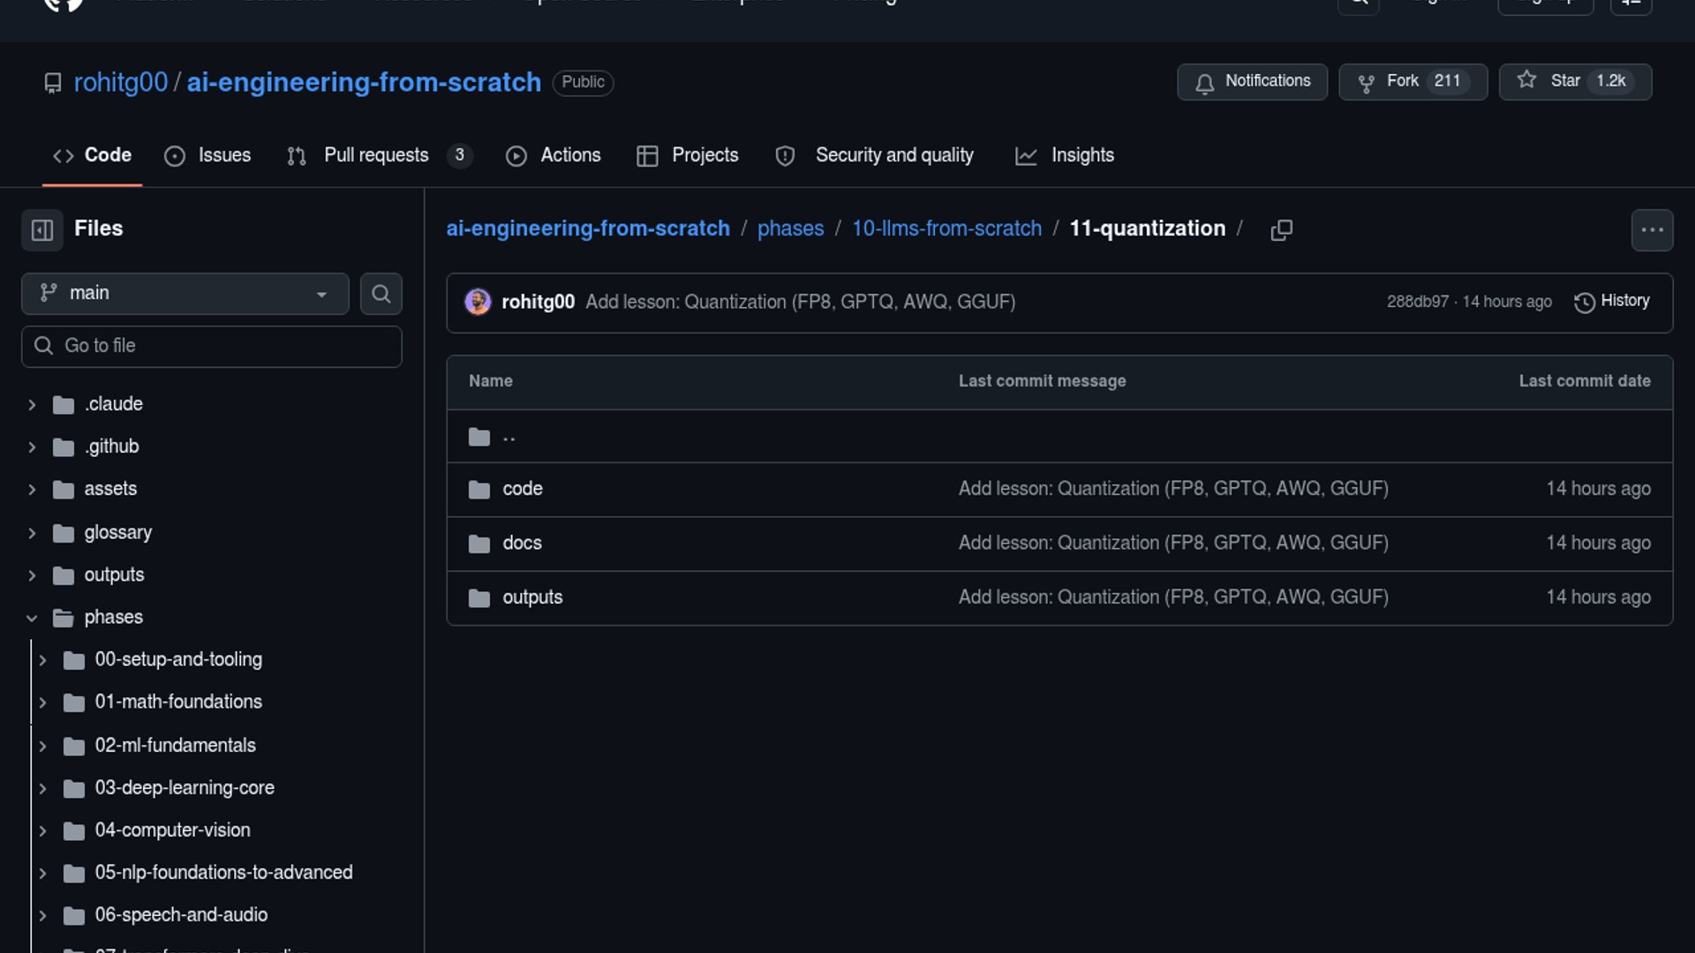Open the main branch dropdown

[x=185, y=294]
